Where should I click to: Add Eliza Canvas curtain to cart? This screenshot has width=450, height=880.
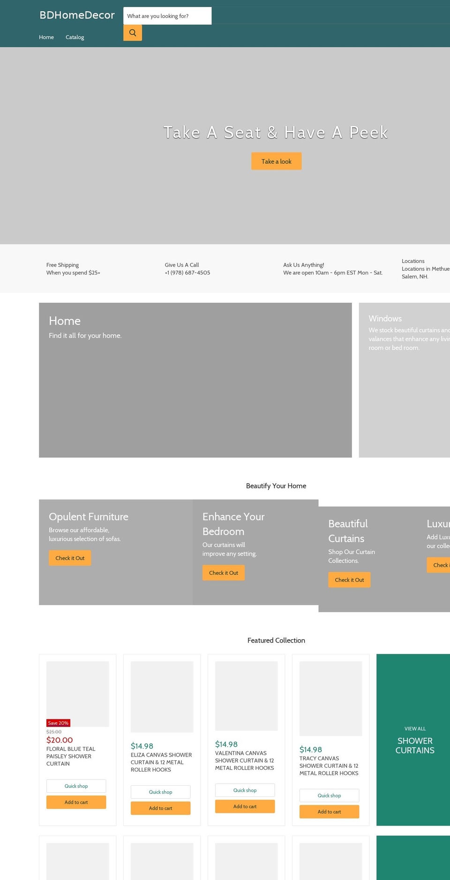(x=161, y=808)
